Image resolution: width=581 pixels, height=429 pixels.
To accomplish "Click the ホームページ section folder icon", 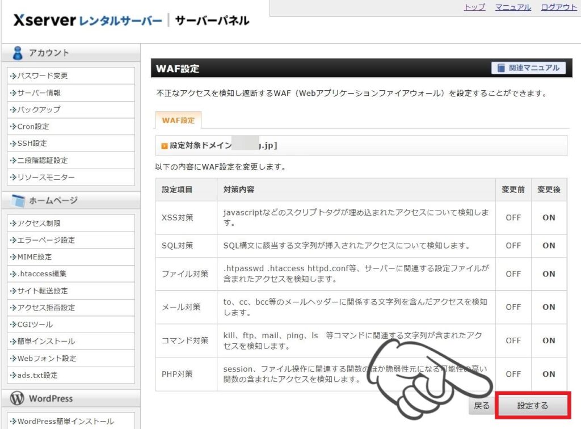I will [18, 200].
